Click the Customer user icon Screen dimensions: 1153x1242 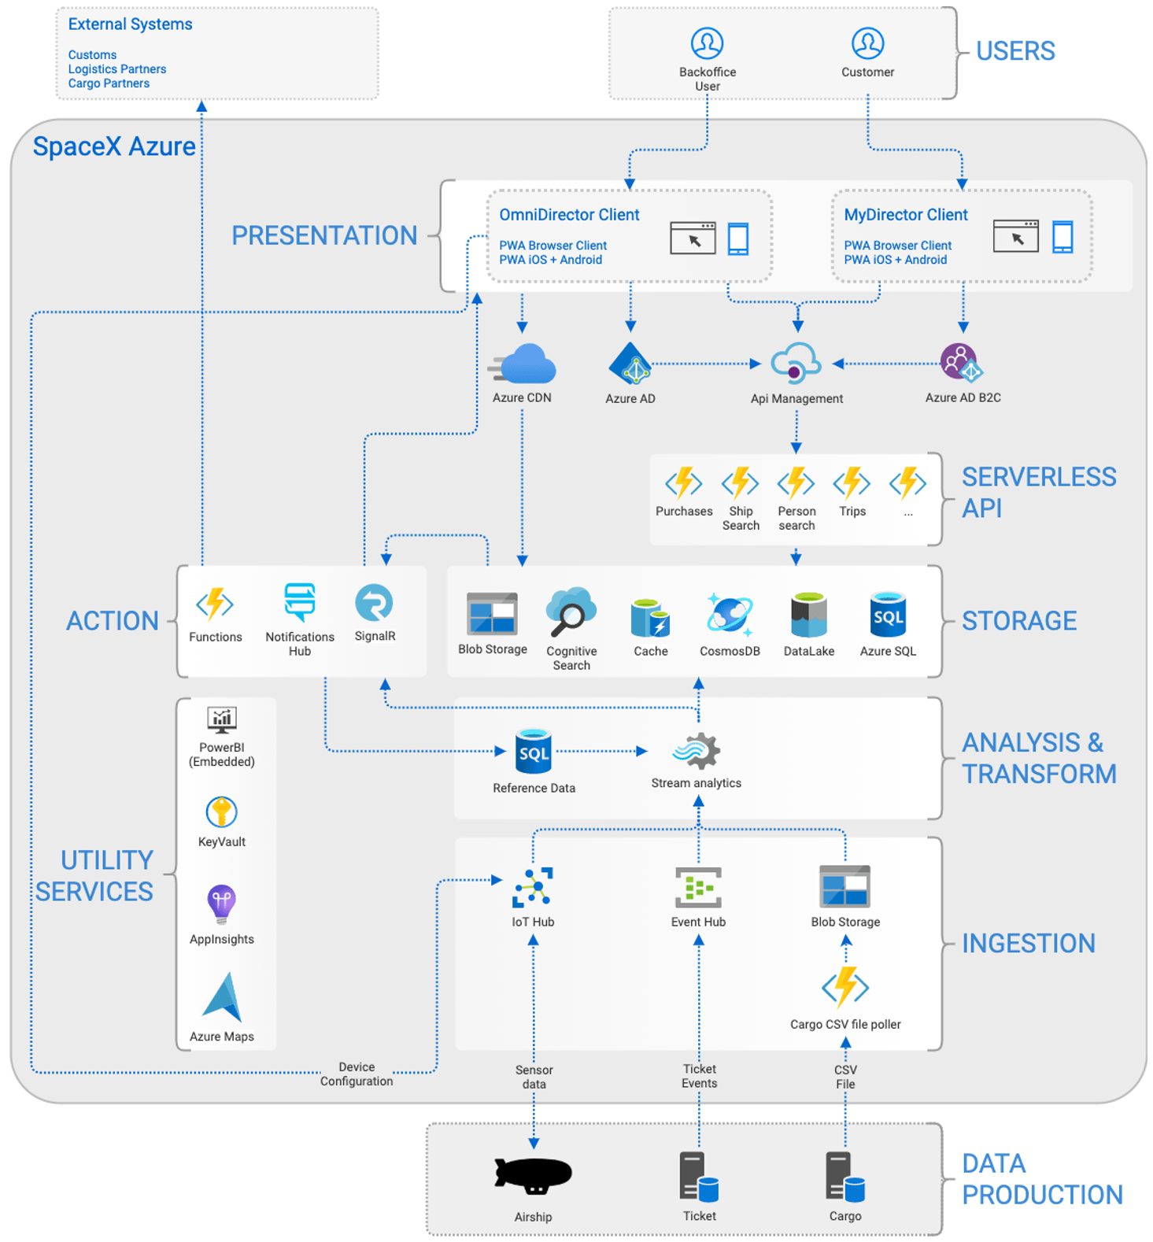tap(867, 43)
